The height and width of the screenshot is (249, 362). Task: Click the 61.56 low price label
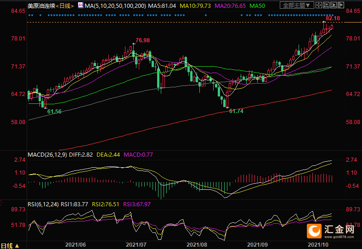(x=55, y=112)
